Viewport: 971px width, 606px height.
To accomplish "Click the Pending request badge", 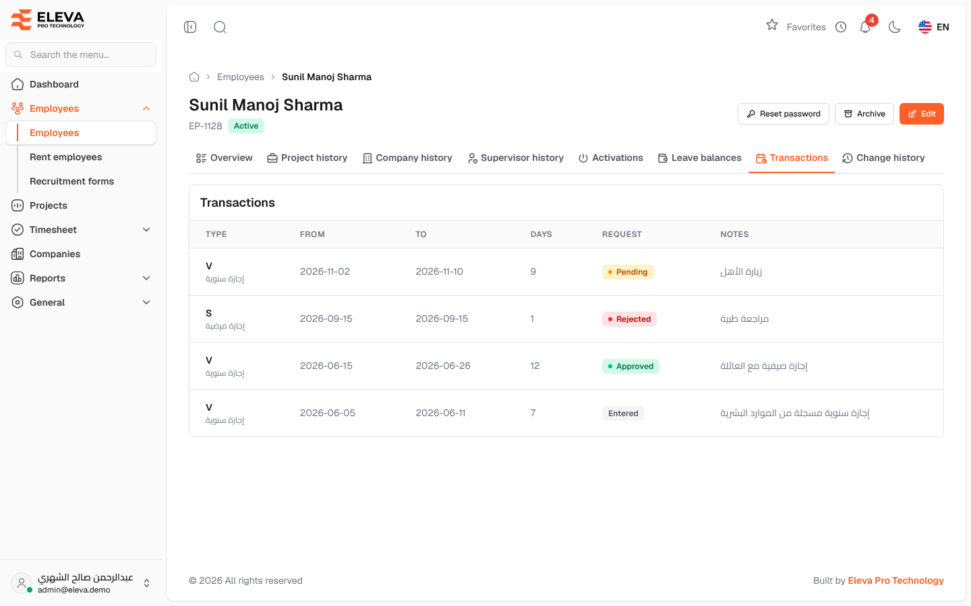I will coord(628,272).
